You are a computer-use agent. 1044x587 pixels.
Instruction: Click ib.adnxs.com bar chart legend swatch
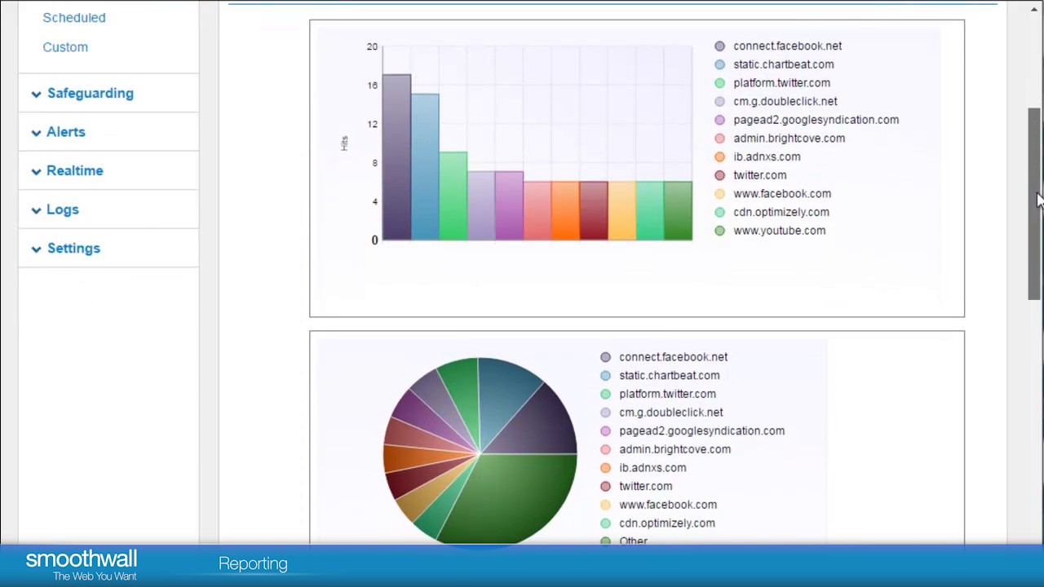tap(719, 157)
